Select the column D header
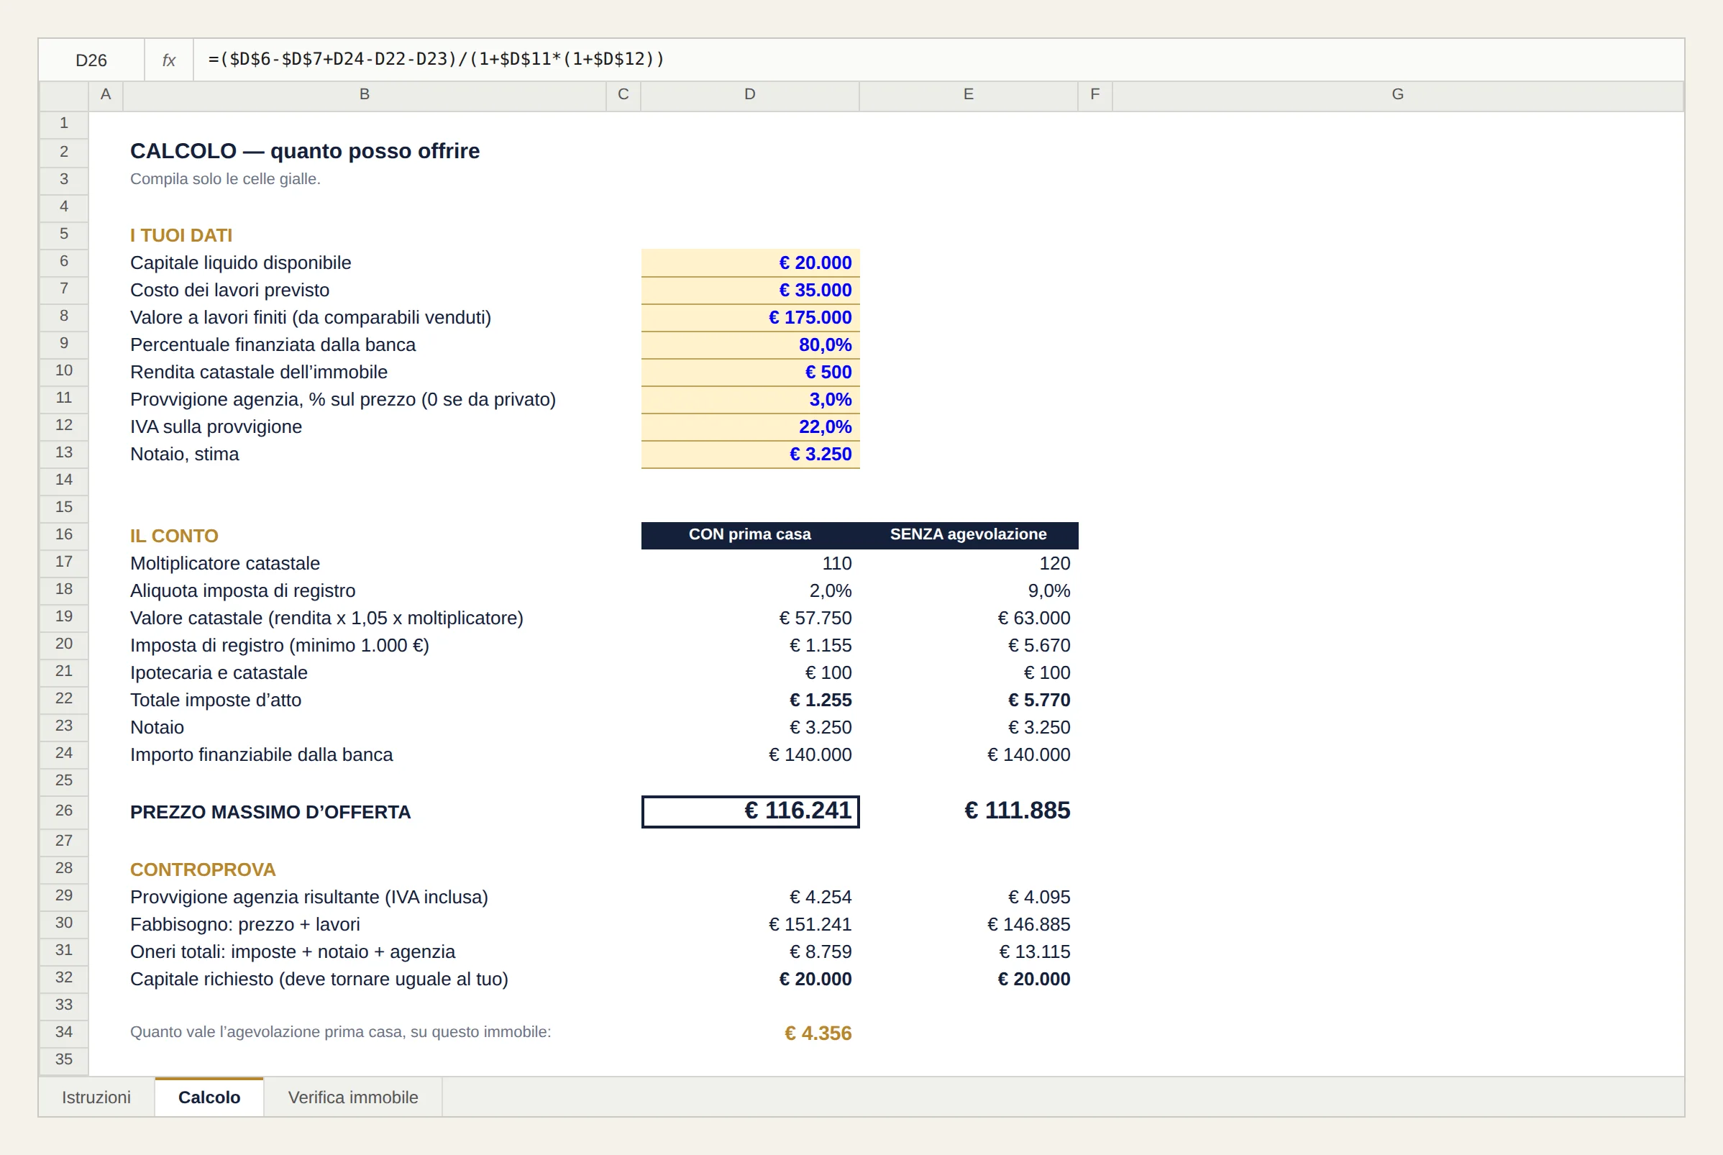 click(749, 94)
